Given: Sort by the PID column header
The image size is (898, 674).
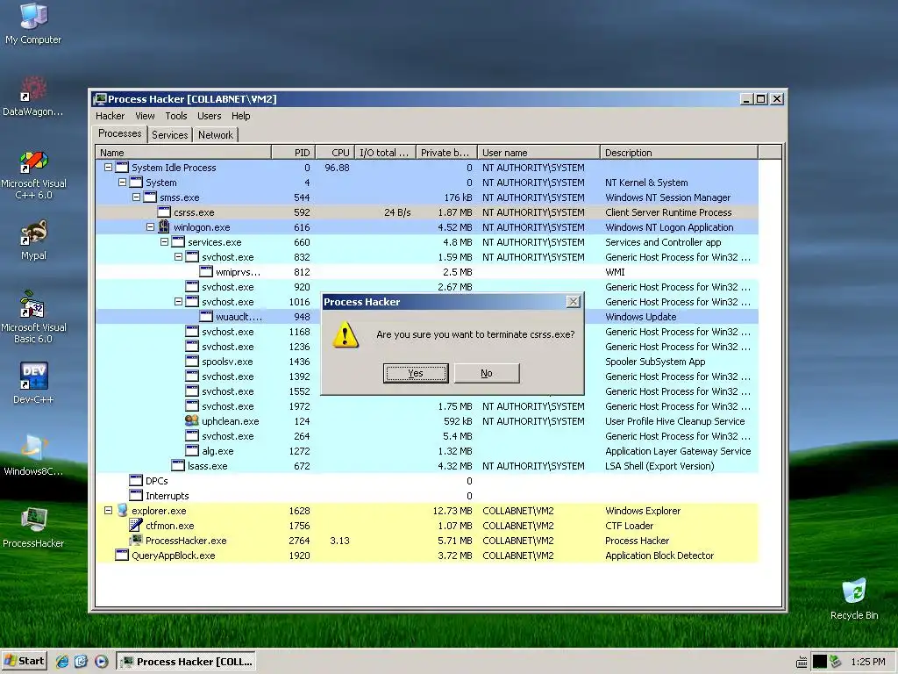Looking at the screenshot, I should tap(293, 153).
